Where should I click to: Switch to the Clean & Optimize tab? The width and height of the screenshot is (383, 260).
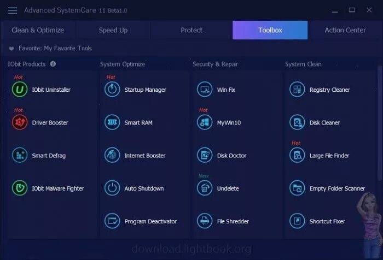coord(38,30)
